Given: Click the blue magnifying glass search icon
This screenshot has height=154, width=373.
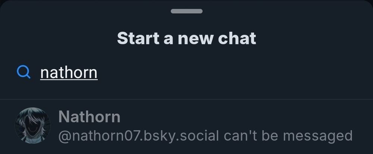Looking at the screenshot, I should (23, 72).
